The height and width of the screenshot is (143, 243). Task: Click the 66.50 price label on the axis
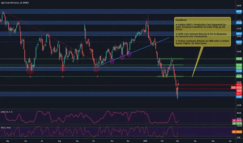coord(239,11)
